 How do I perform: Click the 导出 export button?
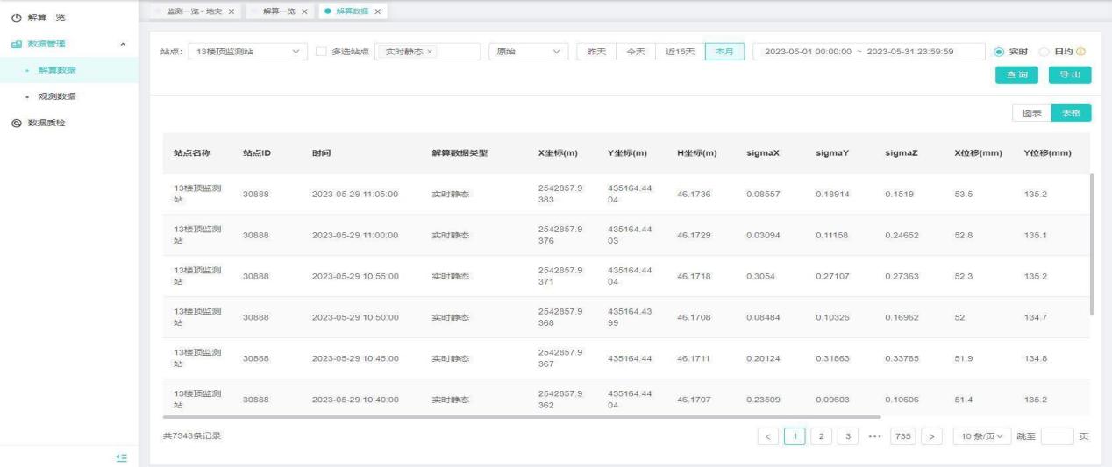tap(1070, 75)
